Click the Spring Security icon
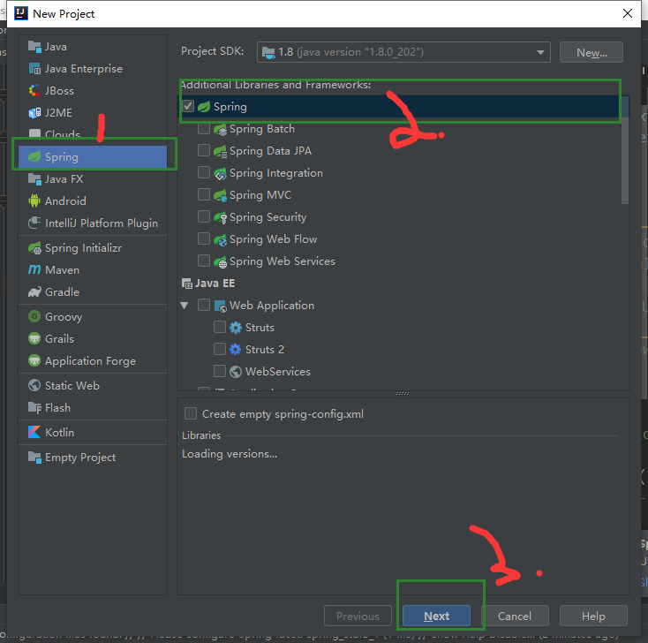This screenshot has height=643, width=648. [221, 217]
